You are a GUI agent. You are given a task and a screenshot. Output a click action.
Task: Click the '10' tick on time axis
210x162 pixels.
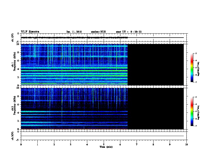pyautogui.click(x=186, y=145)
